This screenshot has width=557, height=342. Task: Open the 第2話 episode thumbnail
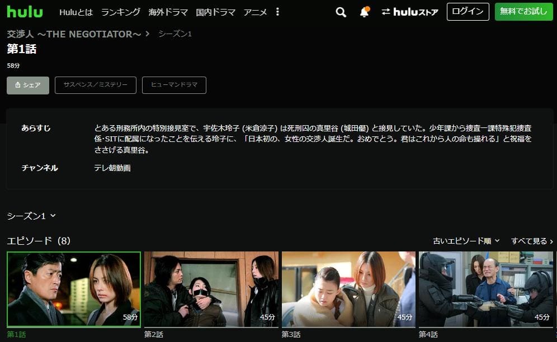(x=211, y=289)
